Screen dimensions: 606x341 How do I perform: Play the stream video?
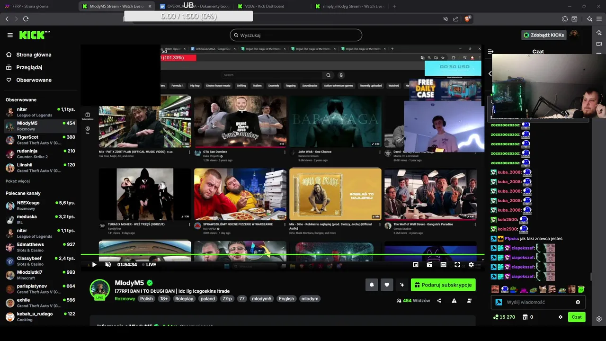(x=94, y=265)
